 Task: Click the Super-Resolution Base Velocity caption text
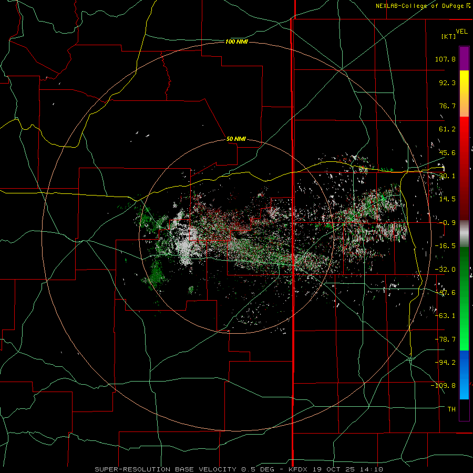click(x=239, y=469)
